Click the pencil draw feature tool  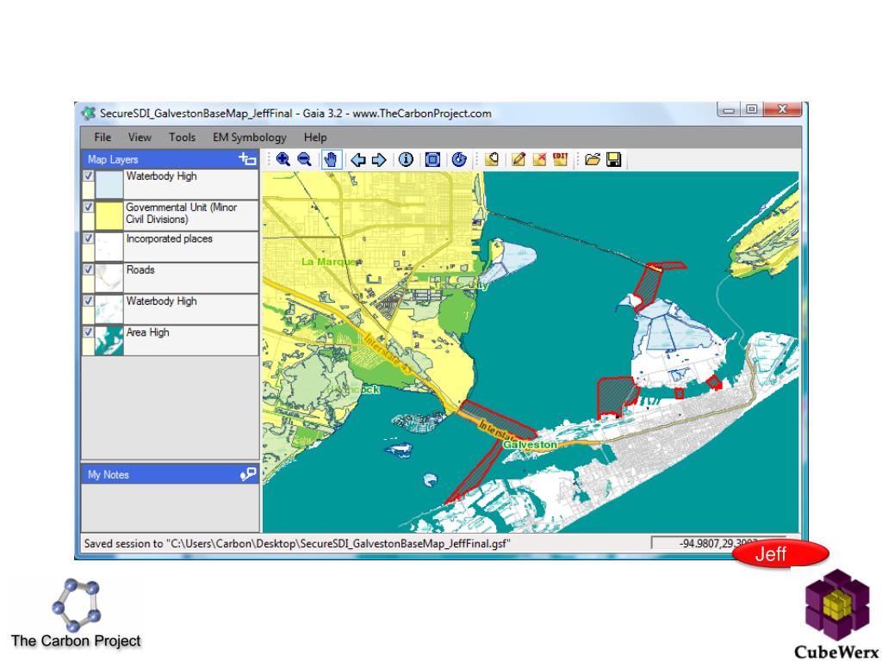[518, 159]
